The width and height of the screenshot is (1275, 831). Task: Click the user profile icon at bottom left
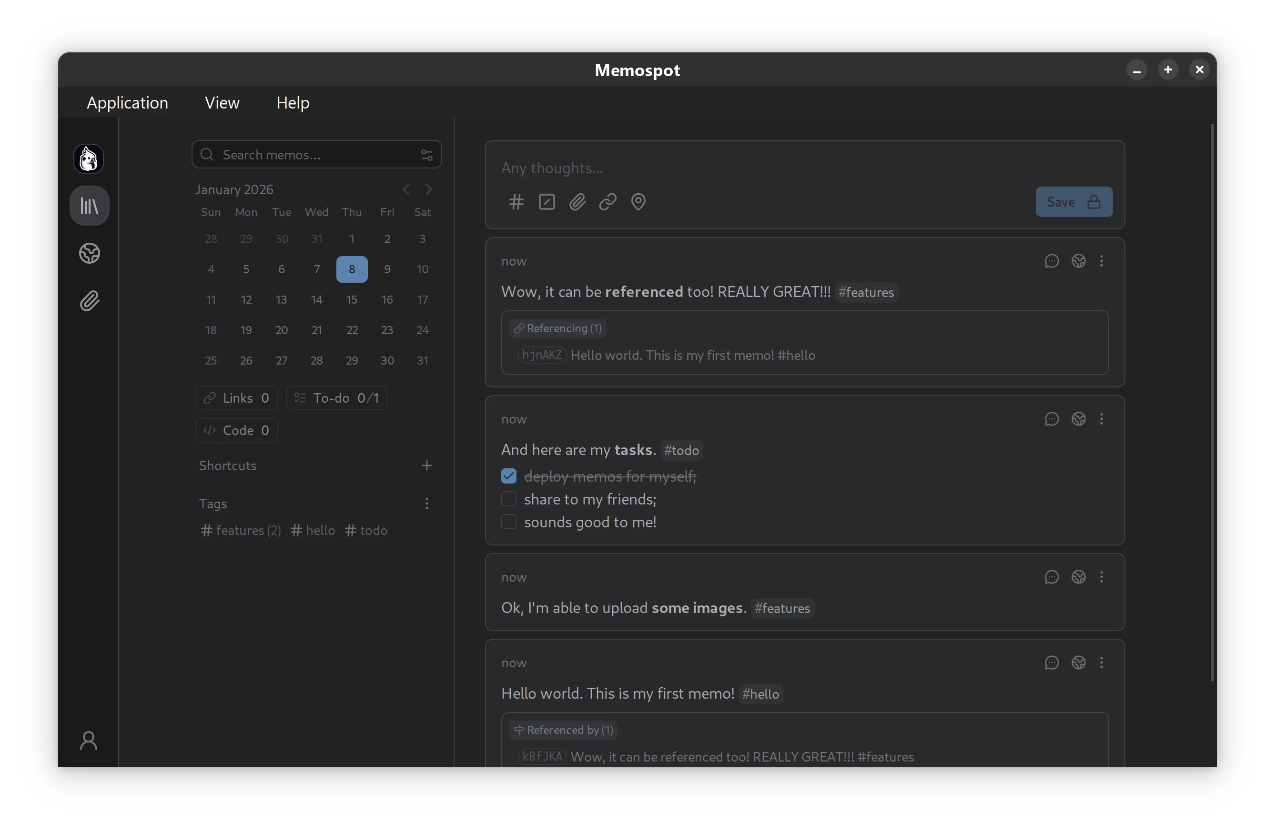[x=89, y=741]
